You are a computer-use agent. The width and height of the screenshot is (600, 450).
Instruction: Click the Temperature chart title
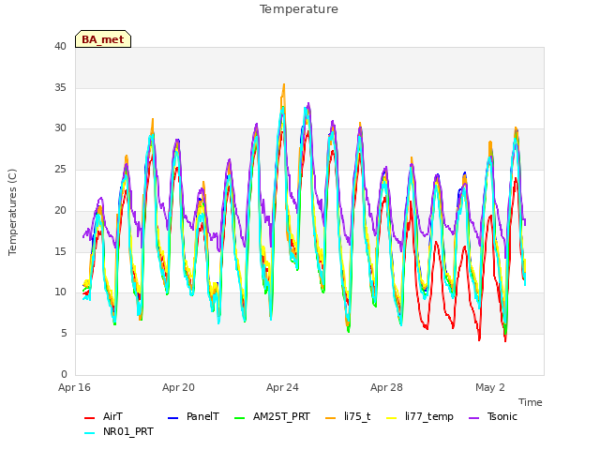click(299, 9)
